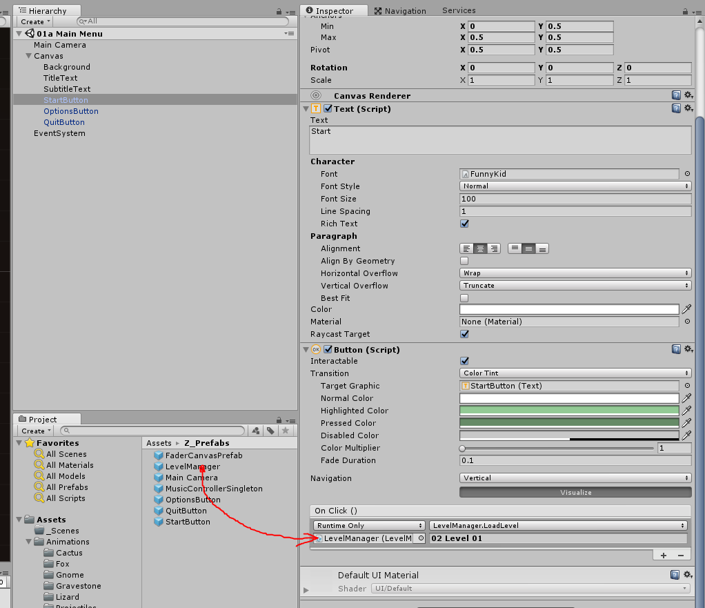Open the Font Style dropdown
Viewport: 705px width, 608px height.
[x=576, y=186]
